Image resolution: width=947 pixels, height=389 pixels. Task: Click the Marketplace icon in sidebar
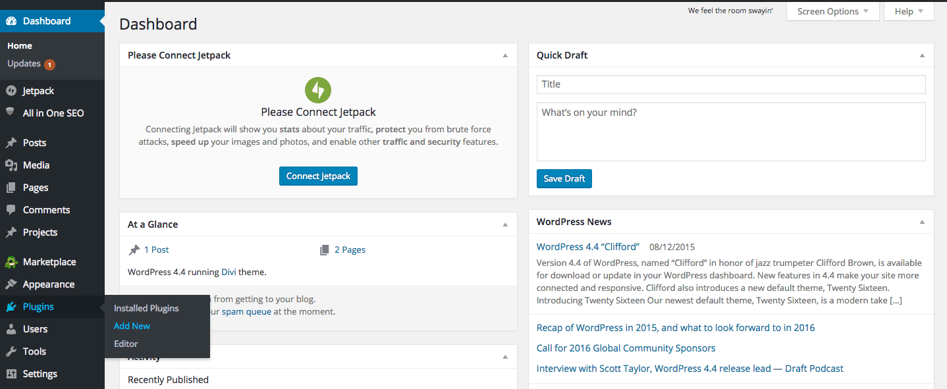(x=11, y=262)
